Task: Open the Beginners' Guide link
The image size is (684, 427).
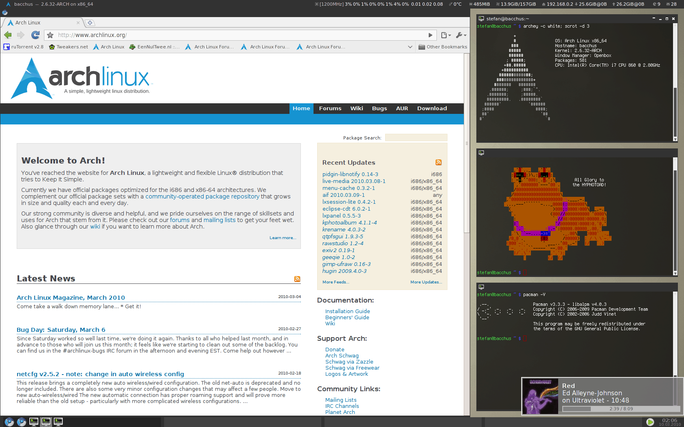Action: [x=347, y=318]
